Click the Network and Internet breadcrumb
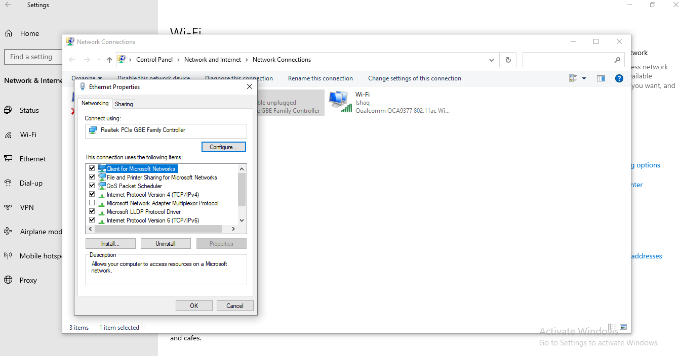This screenshot has height=356, width=679. point(213,60)
